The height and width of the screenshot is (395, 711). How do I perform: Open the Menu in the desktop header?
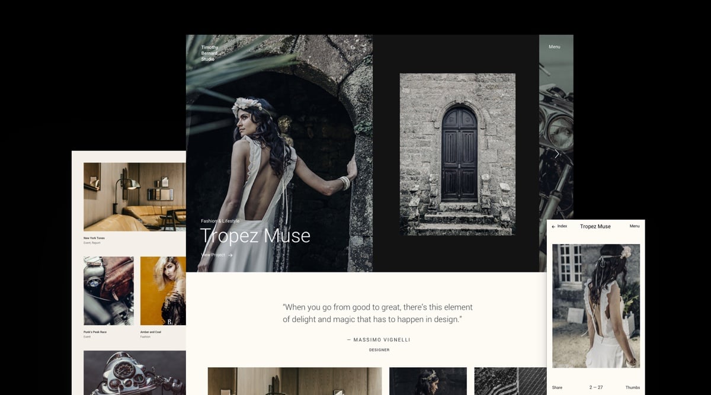pos(554,47)
